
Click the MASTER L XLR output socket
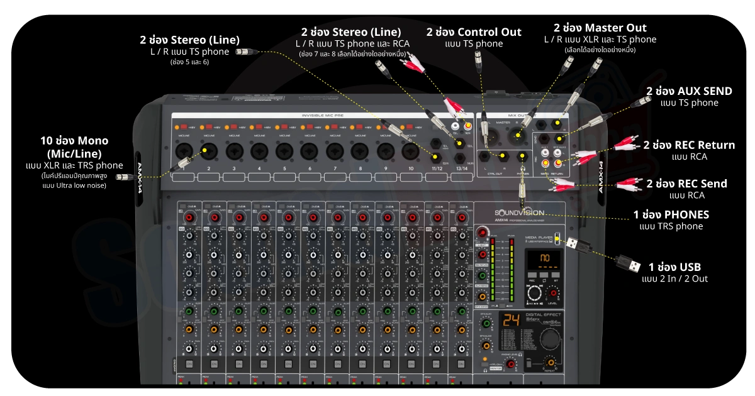point(489,137)
